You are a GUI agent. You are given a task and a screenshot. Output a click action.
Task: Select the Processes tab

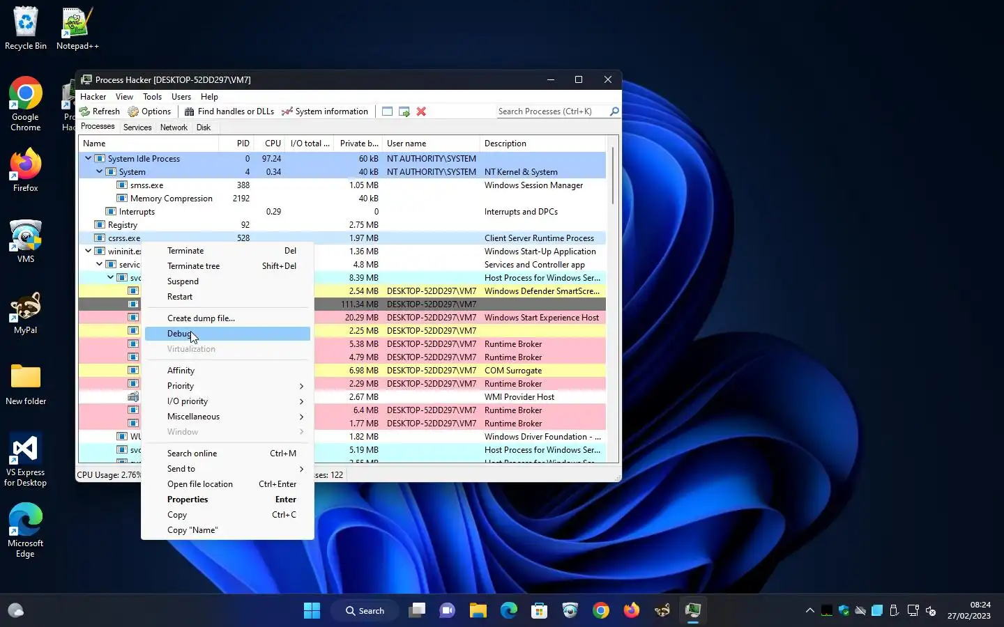point(98,127)
